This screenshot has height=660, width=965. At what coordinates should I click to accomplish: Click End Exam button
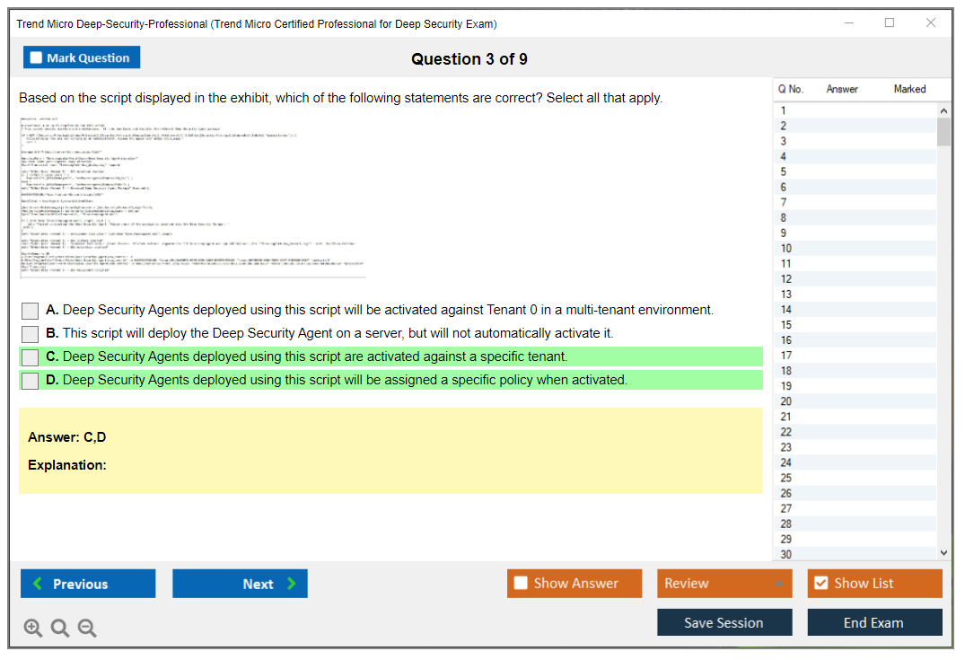tap(873, 622)
